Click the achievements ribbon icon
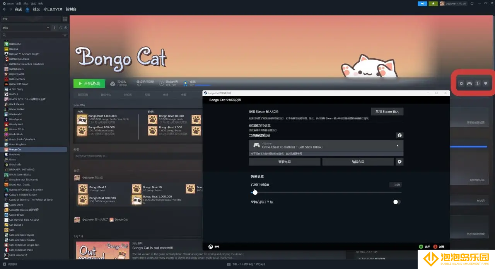This screenshot has height=269, width=495. coord(186,83)
